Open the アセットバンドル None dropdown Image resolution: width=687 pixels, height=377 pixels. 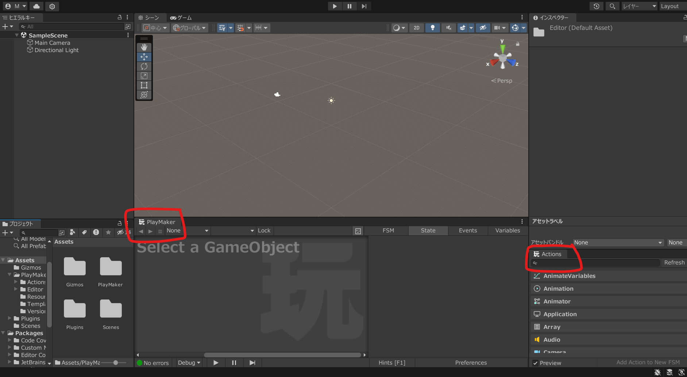[618, 243]
